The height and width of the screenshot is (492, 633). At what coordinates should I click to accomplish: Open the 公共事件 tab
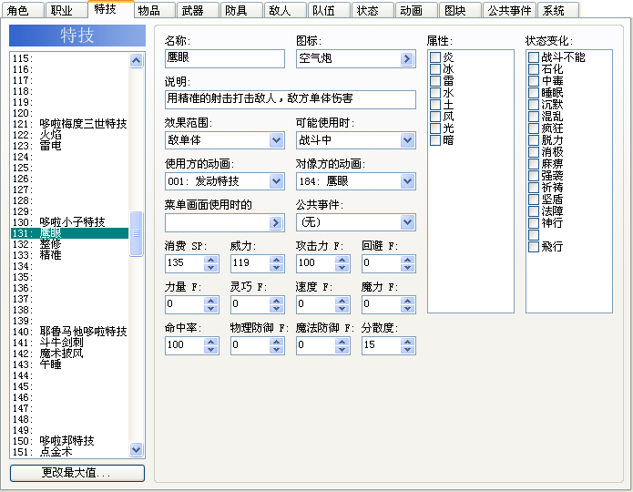point(509,11)
